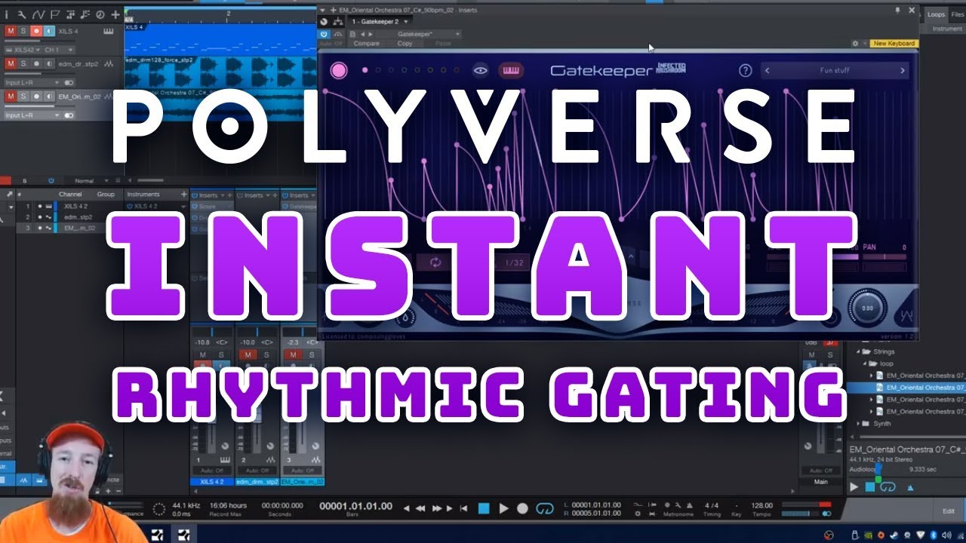
Task: Click the large pink Gatekeeper envelope button
Action: click(x=339, y=70)
